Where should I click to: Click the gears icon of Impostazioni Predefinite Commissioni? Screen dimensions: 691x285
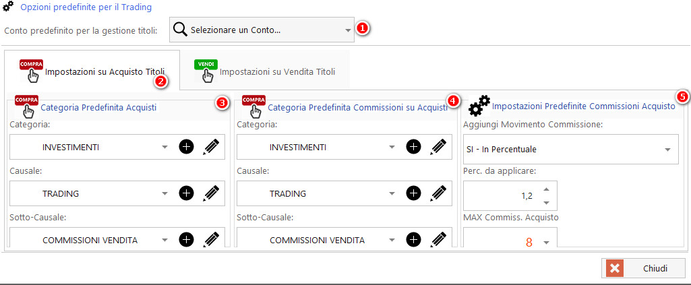coord(479,106)
